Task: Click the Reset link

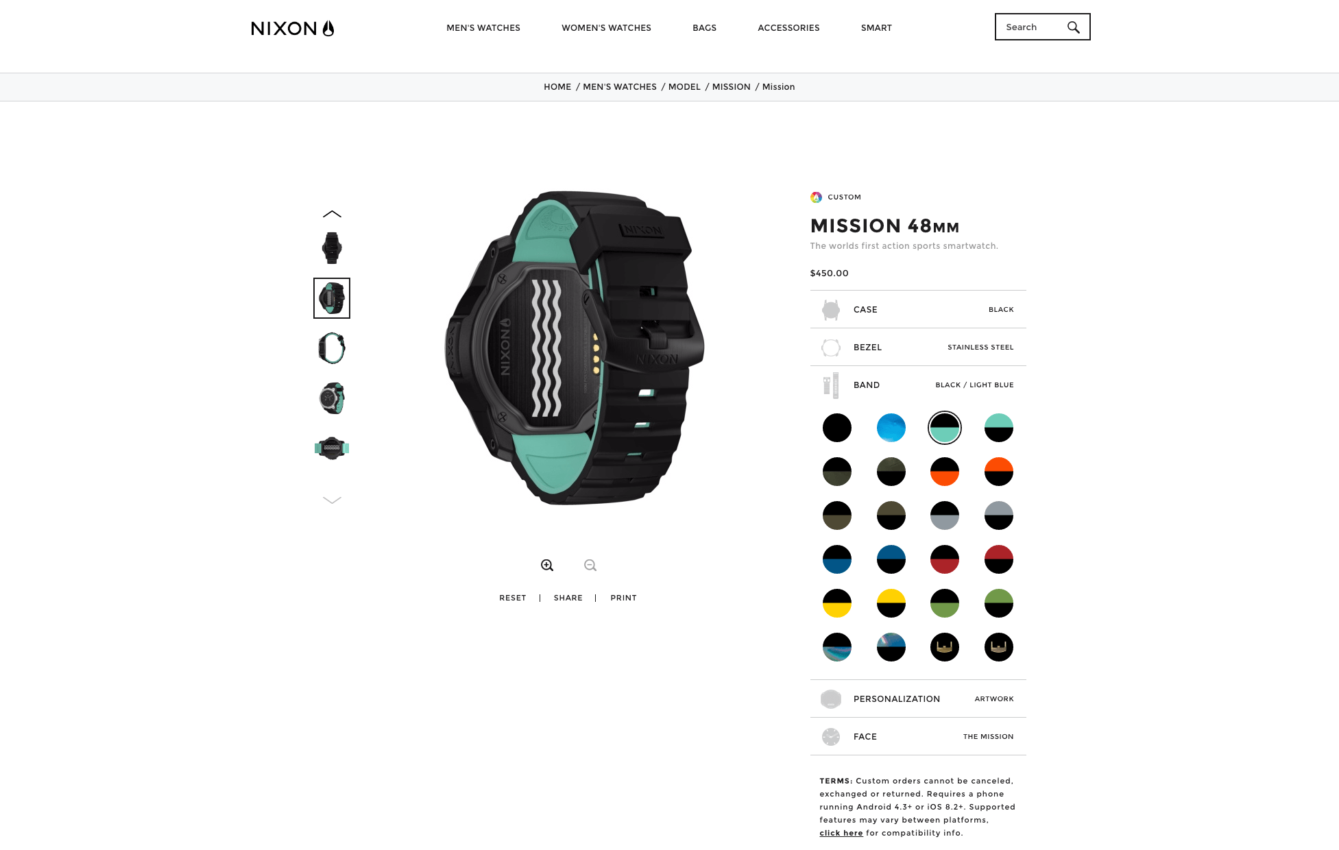Action: 513,598
